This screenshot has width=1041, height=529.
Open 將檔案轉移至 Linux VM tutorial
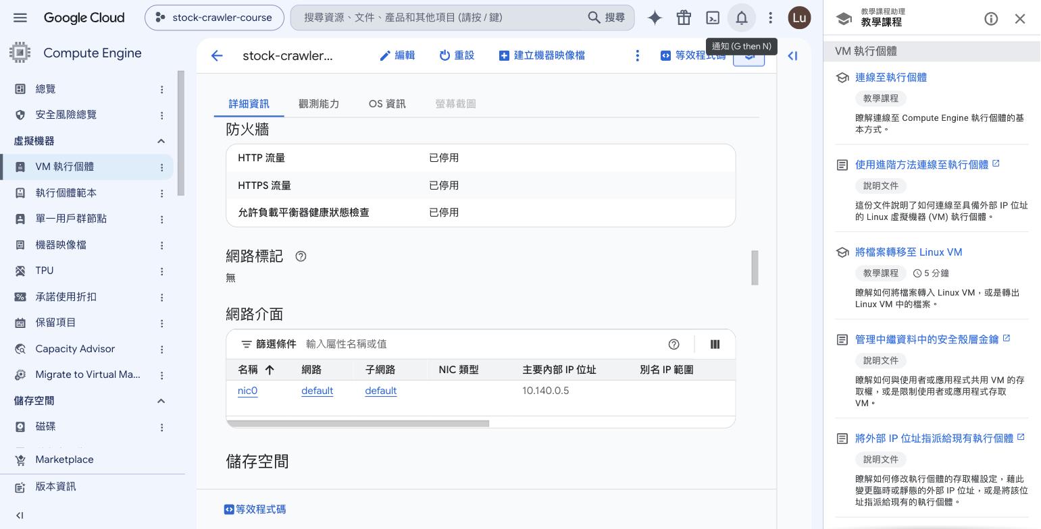(x=909, y=252)
